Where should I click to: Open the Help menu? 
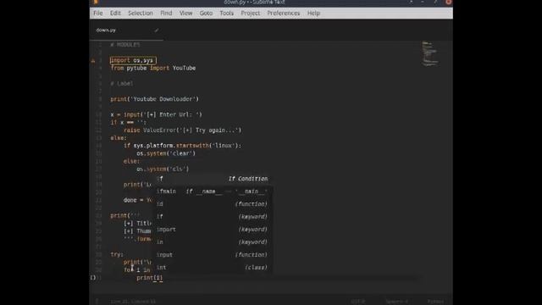313,14
